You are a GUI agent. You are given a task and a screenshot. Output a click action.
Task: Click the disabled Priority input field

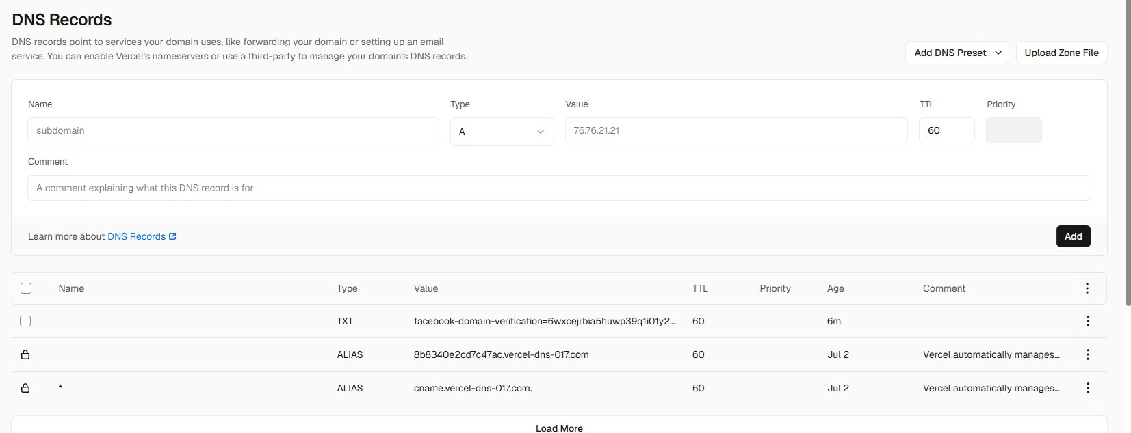pos(1013,130)
